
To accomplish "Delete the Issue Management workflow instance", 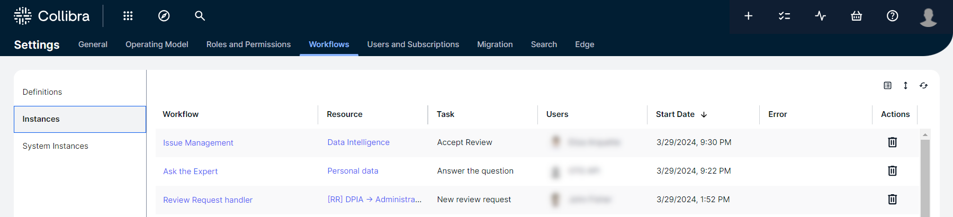I will (x=892, y=142).
